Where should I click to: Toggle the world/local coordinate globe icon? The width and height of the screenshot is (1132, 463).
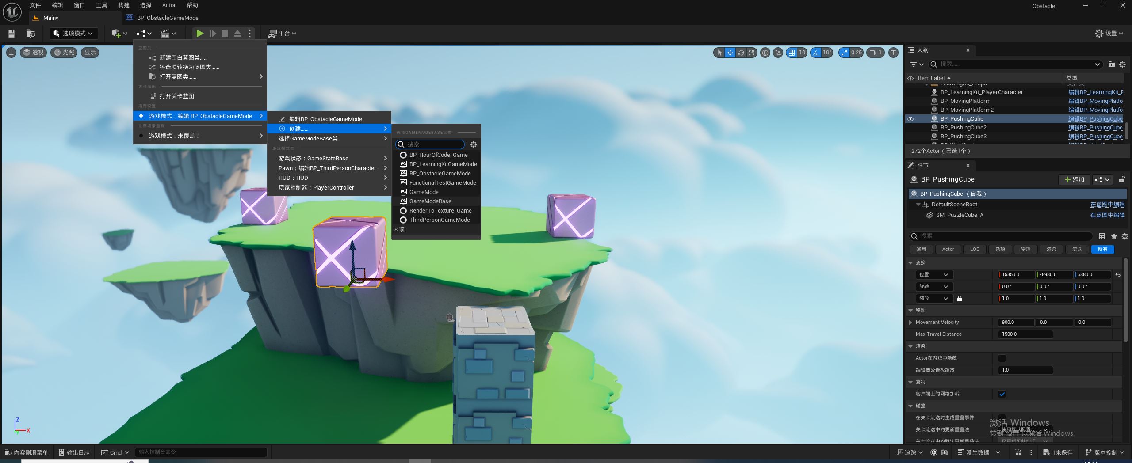765,53
